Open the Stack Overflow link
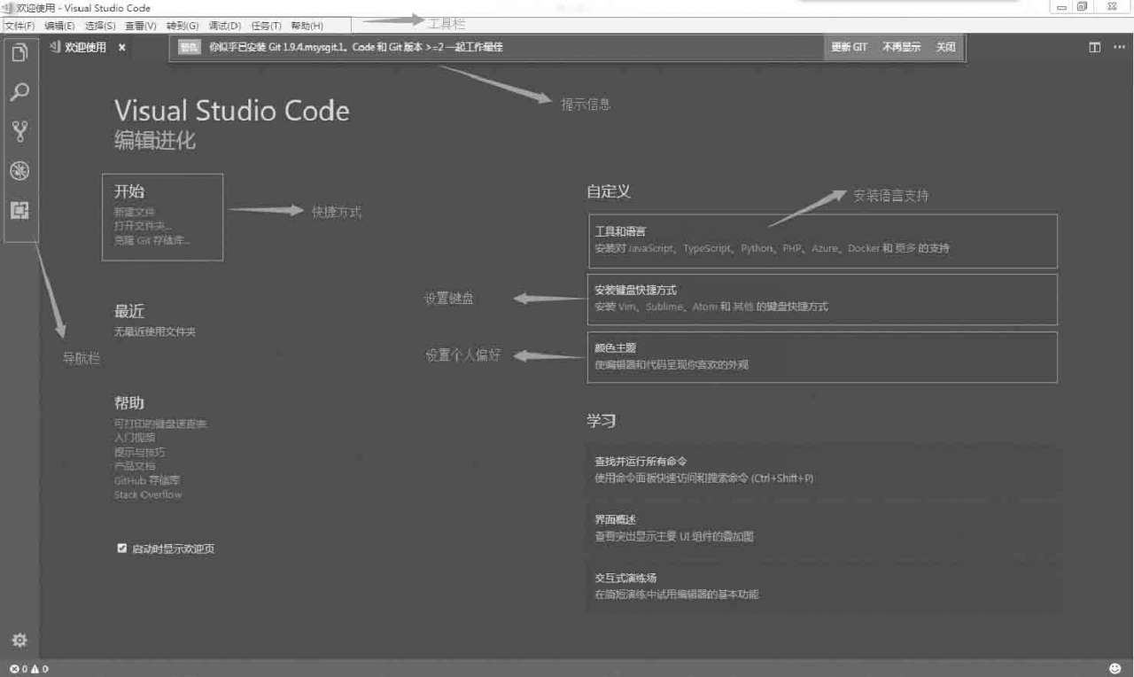This screenshot has width=1134, height=677. (x=148, y=494)
